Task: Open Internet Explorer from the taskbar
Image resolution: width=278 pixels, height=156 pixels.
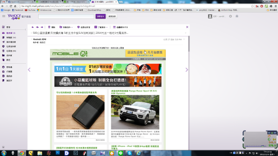Action: coord(139,153)
